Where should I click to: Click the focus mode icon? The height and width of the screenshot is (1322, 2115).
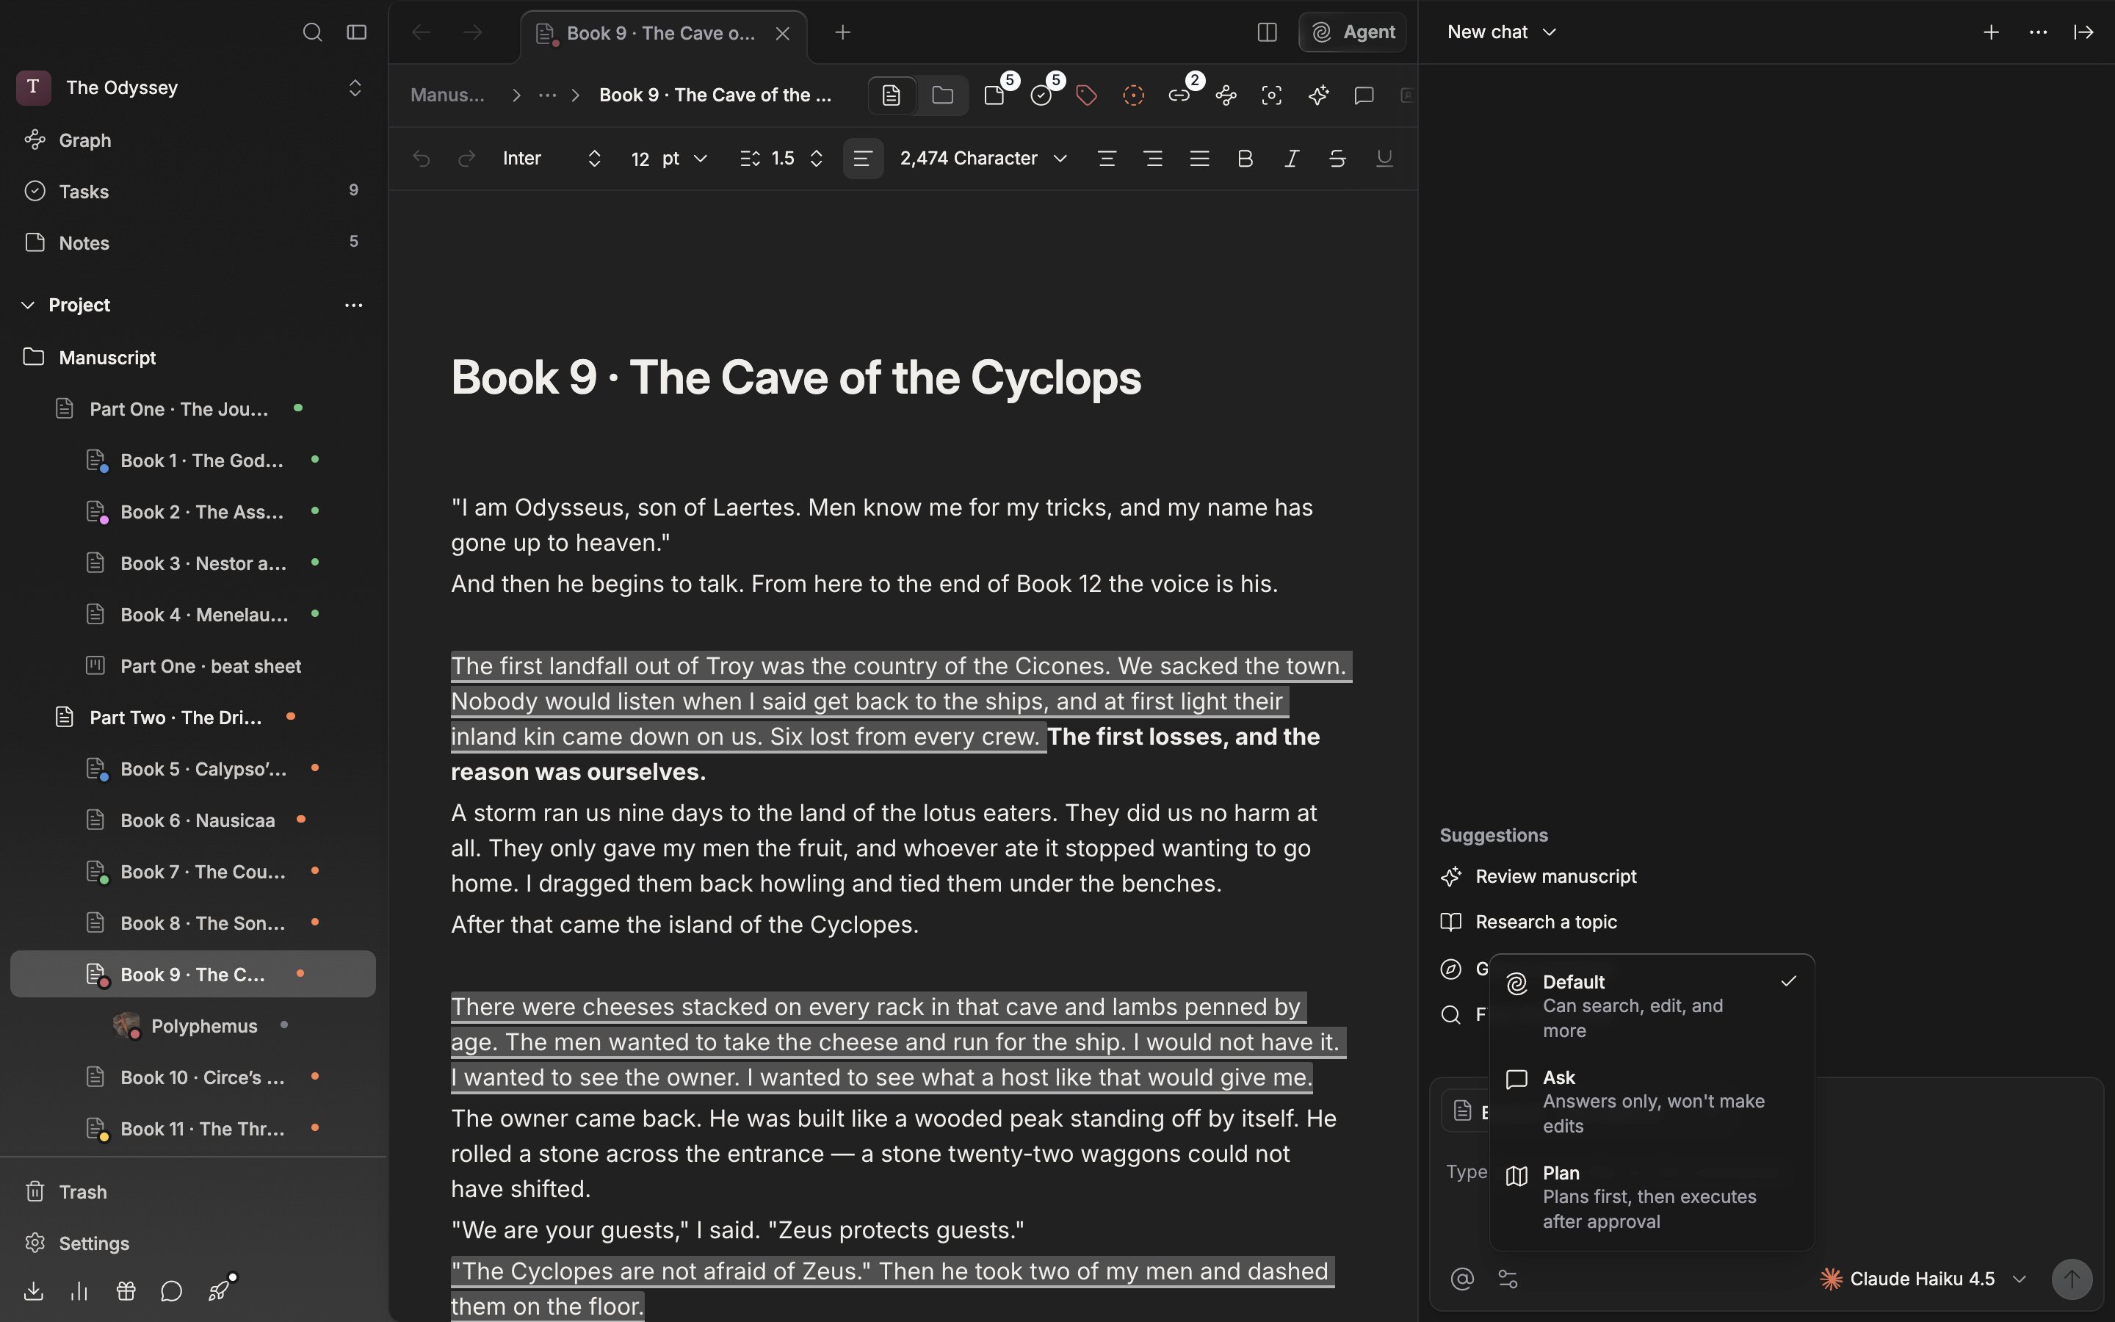click(1272, 95)
